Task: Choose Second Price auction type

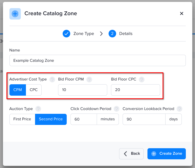Action: point(51,119)
